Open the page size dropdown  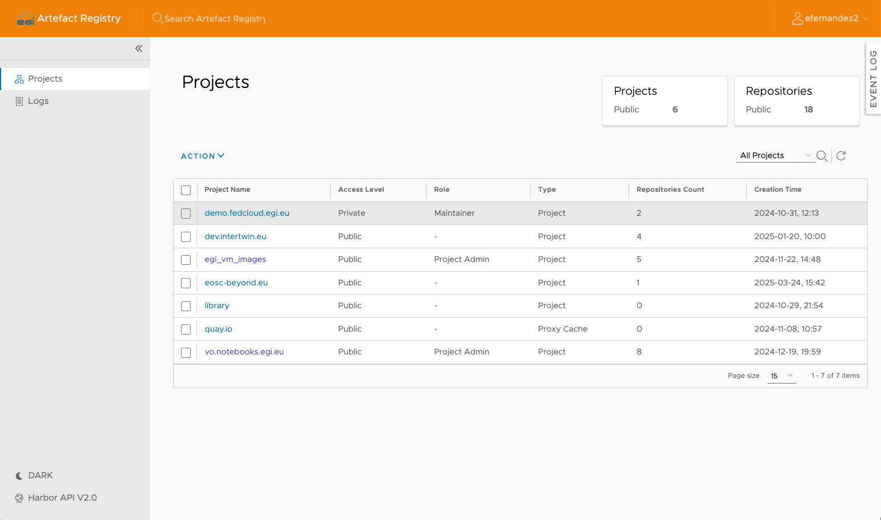(782, 376)
